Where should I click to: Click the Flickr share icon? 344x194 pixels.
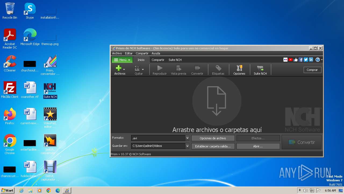pos(285,60)
